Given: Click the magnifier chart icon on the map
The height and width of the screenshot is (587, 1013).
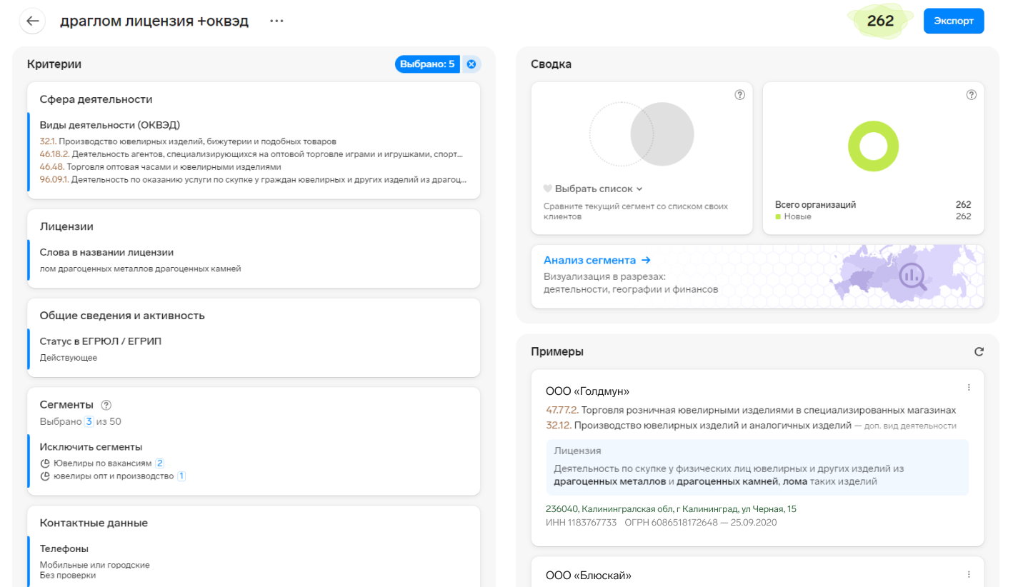Looking at the screenshot, I should (912, 277).
